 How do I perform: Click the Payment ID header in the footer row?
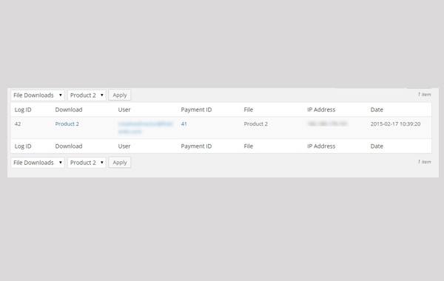[196, 146]
